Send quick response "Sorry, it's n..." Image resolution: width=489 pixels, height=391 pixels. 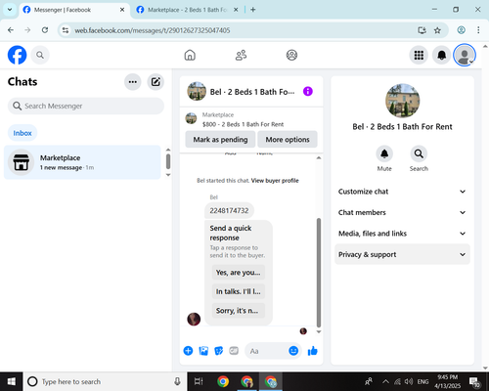click(x=239, y=310)
